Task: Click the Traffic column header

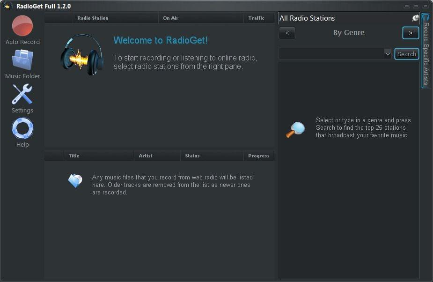Action: (x=256, y=18)
